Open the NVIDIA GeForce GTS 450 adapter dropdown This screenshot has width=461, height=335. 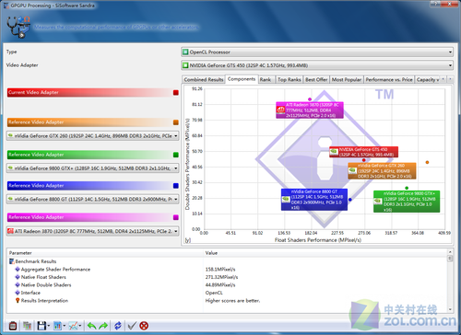[317, 65]
